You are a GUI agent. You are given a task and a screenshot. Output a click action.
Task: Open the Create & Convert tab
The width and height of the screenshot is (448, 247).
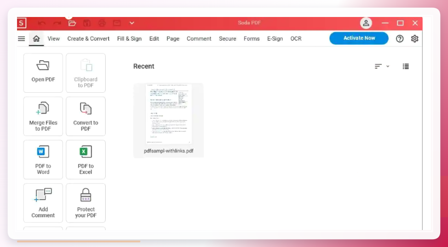click(88, 39)
